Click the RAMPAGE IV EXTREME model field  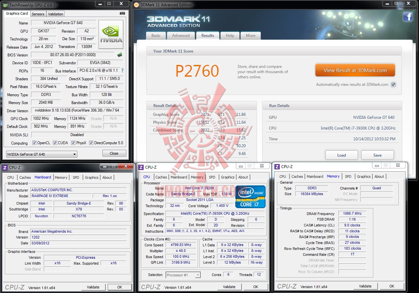(x=61, y=196)
